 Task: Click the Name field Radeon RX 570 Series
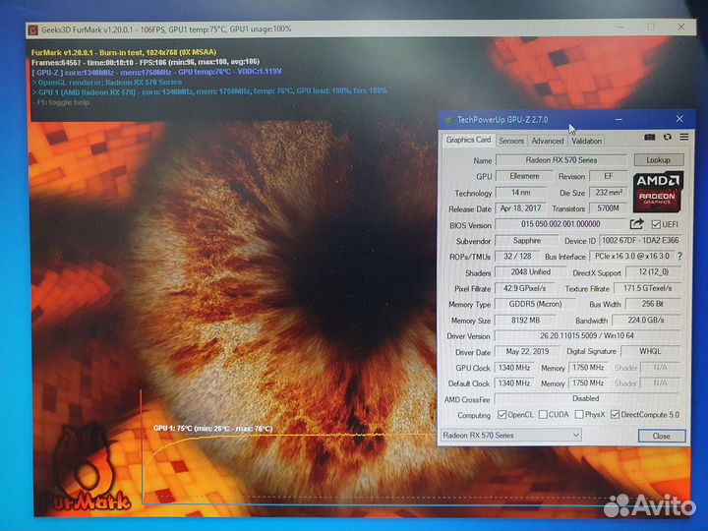[x=560, y=160]
